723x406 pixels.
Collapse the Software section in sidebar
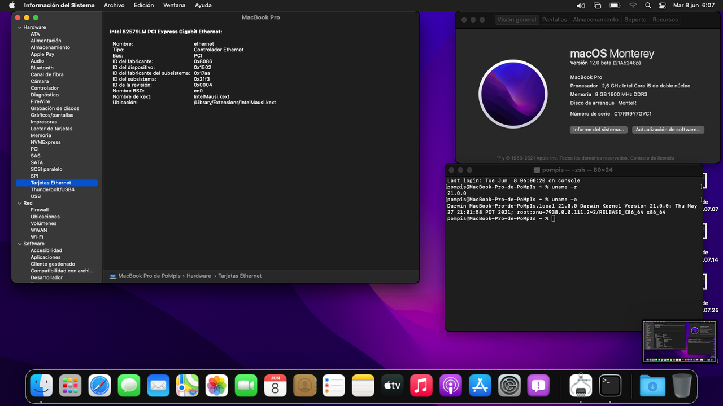coord(19,244)
